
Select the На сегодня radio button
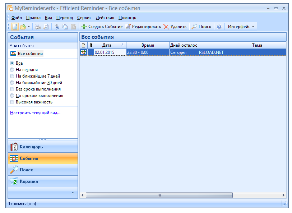[12, 70]
